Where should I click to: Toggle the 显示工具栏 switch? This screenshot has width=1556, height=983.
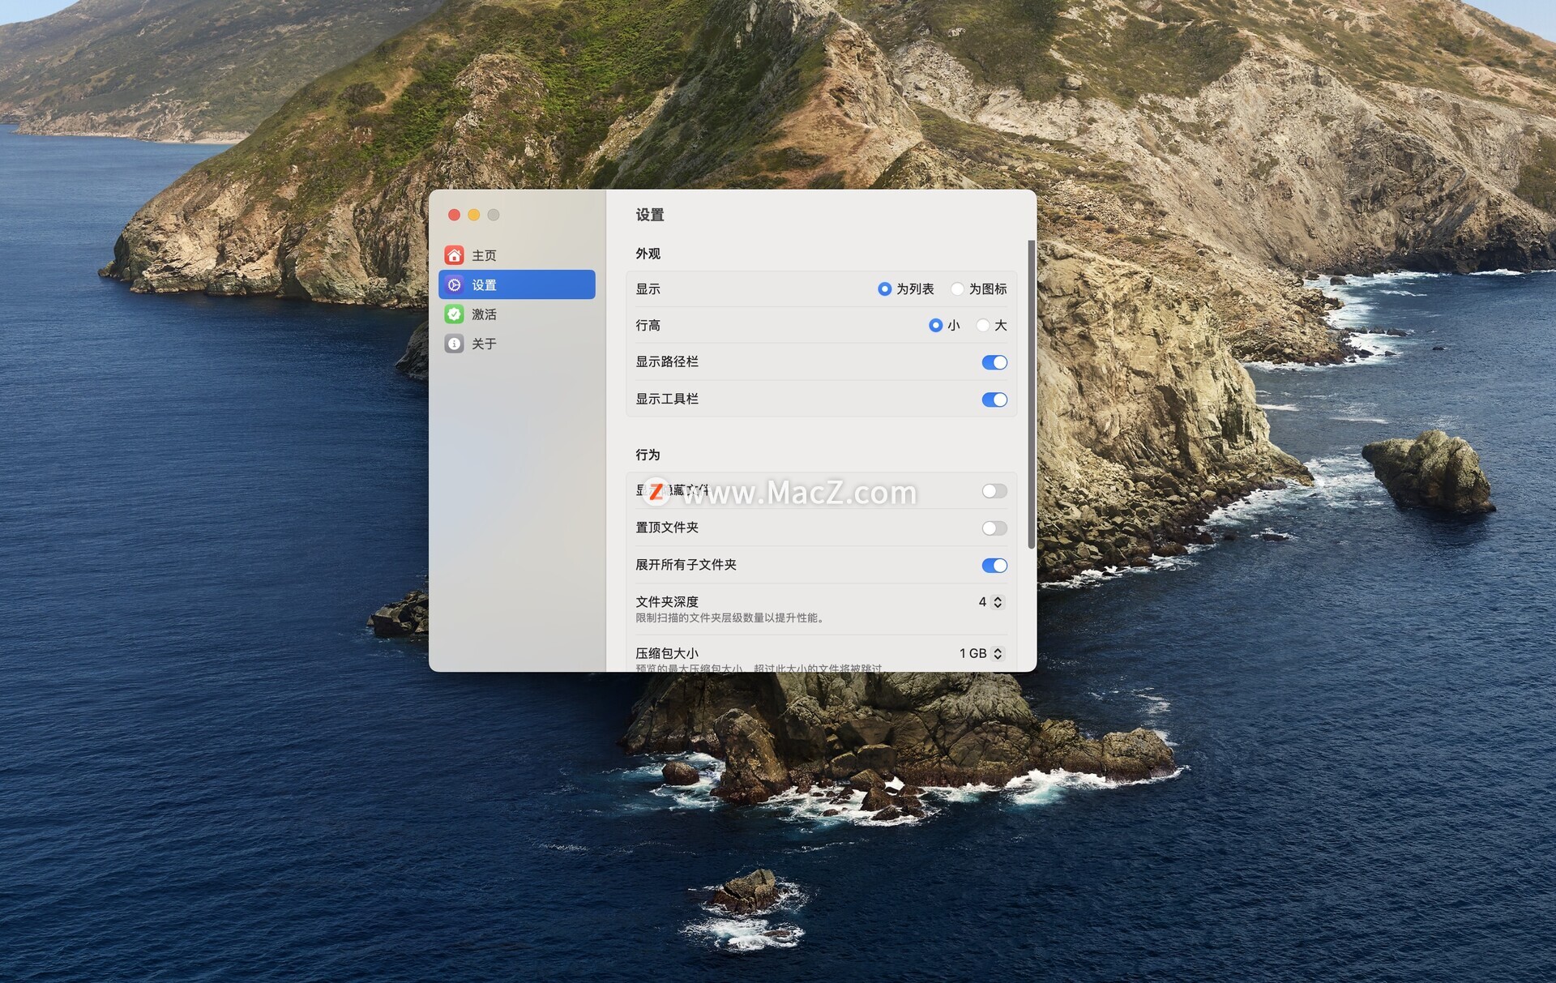click(x=994, y=400)
